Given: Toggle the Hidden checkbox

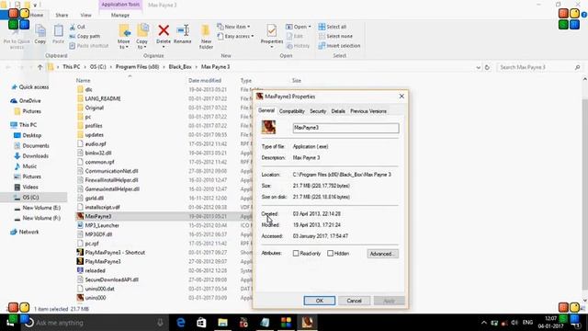Looking at the screenshot, I should [x=330, y=254].
